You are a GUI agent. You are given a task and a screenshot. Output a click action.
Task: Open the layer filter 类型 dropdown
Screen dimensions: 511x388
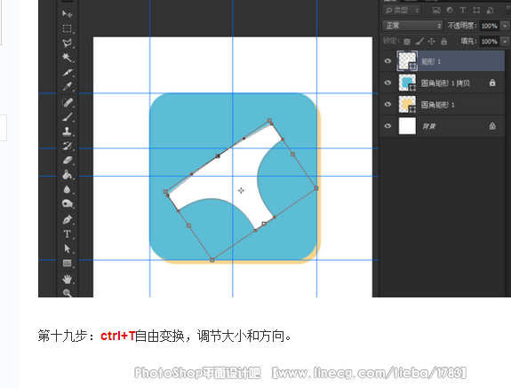tap(402, 10)
